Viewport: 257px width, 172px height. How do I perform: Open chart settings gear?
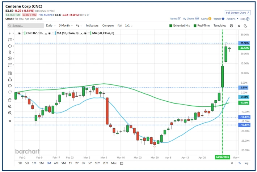231,26
